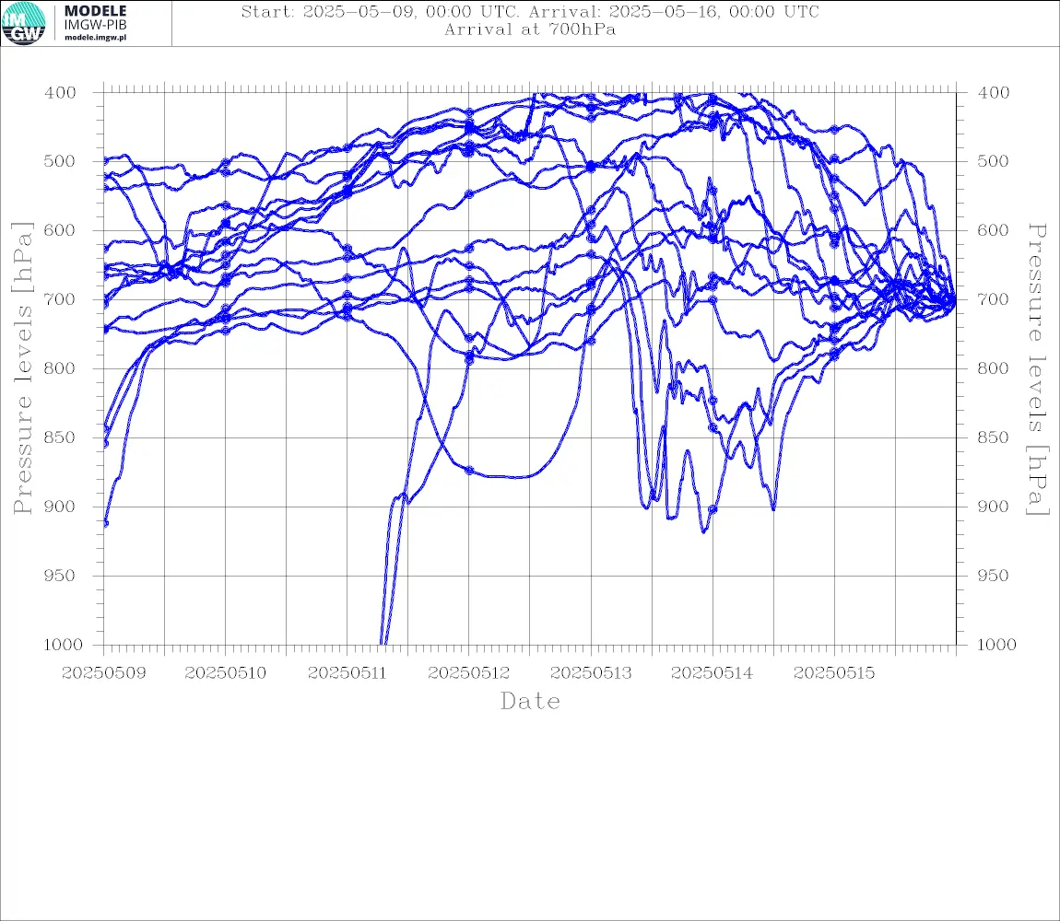The width and height of the screenshot is (1060, 921).
Task: Click right axis label 600
Action: tap(993, 230)
